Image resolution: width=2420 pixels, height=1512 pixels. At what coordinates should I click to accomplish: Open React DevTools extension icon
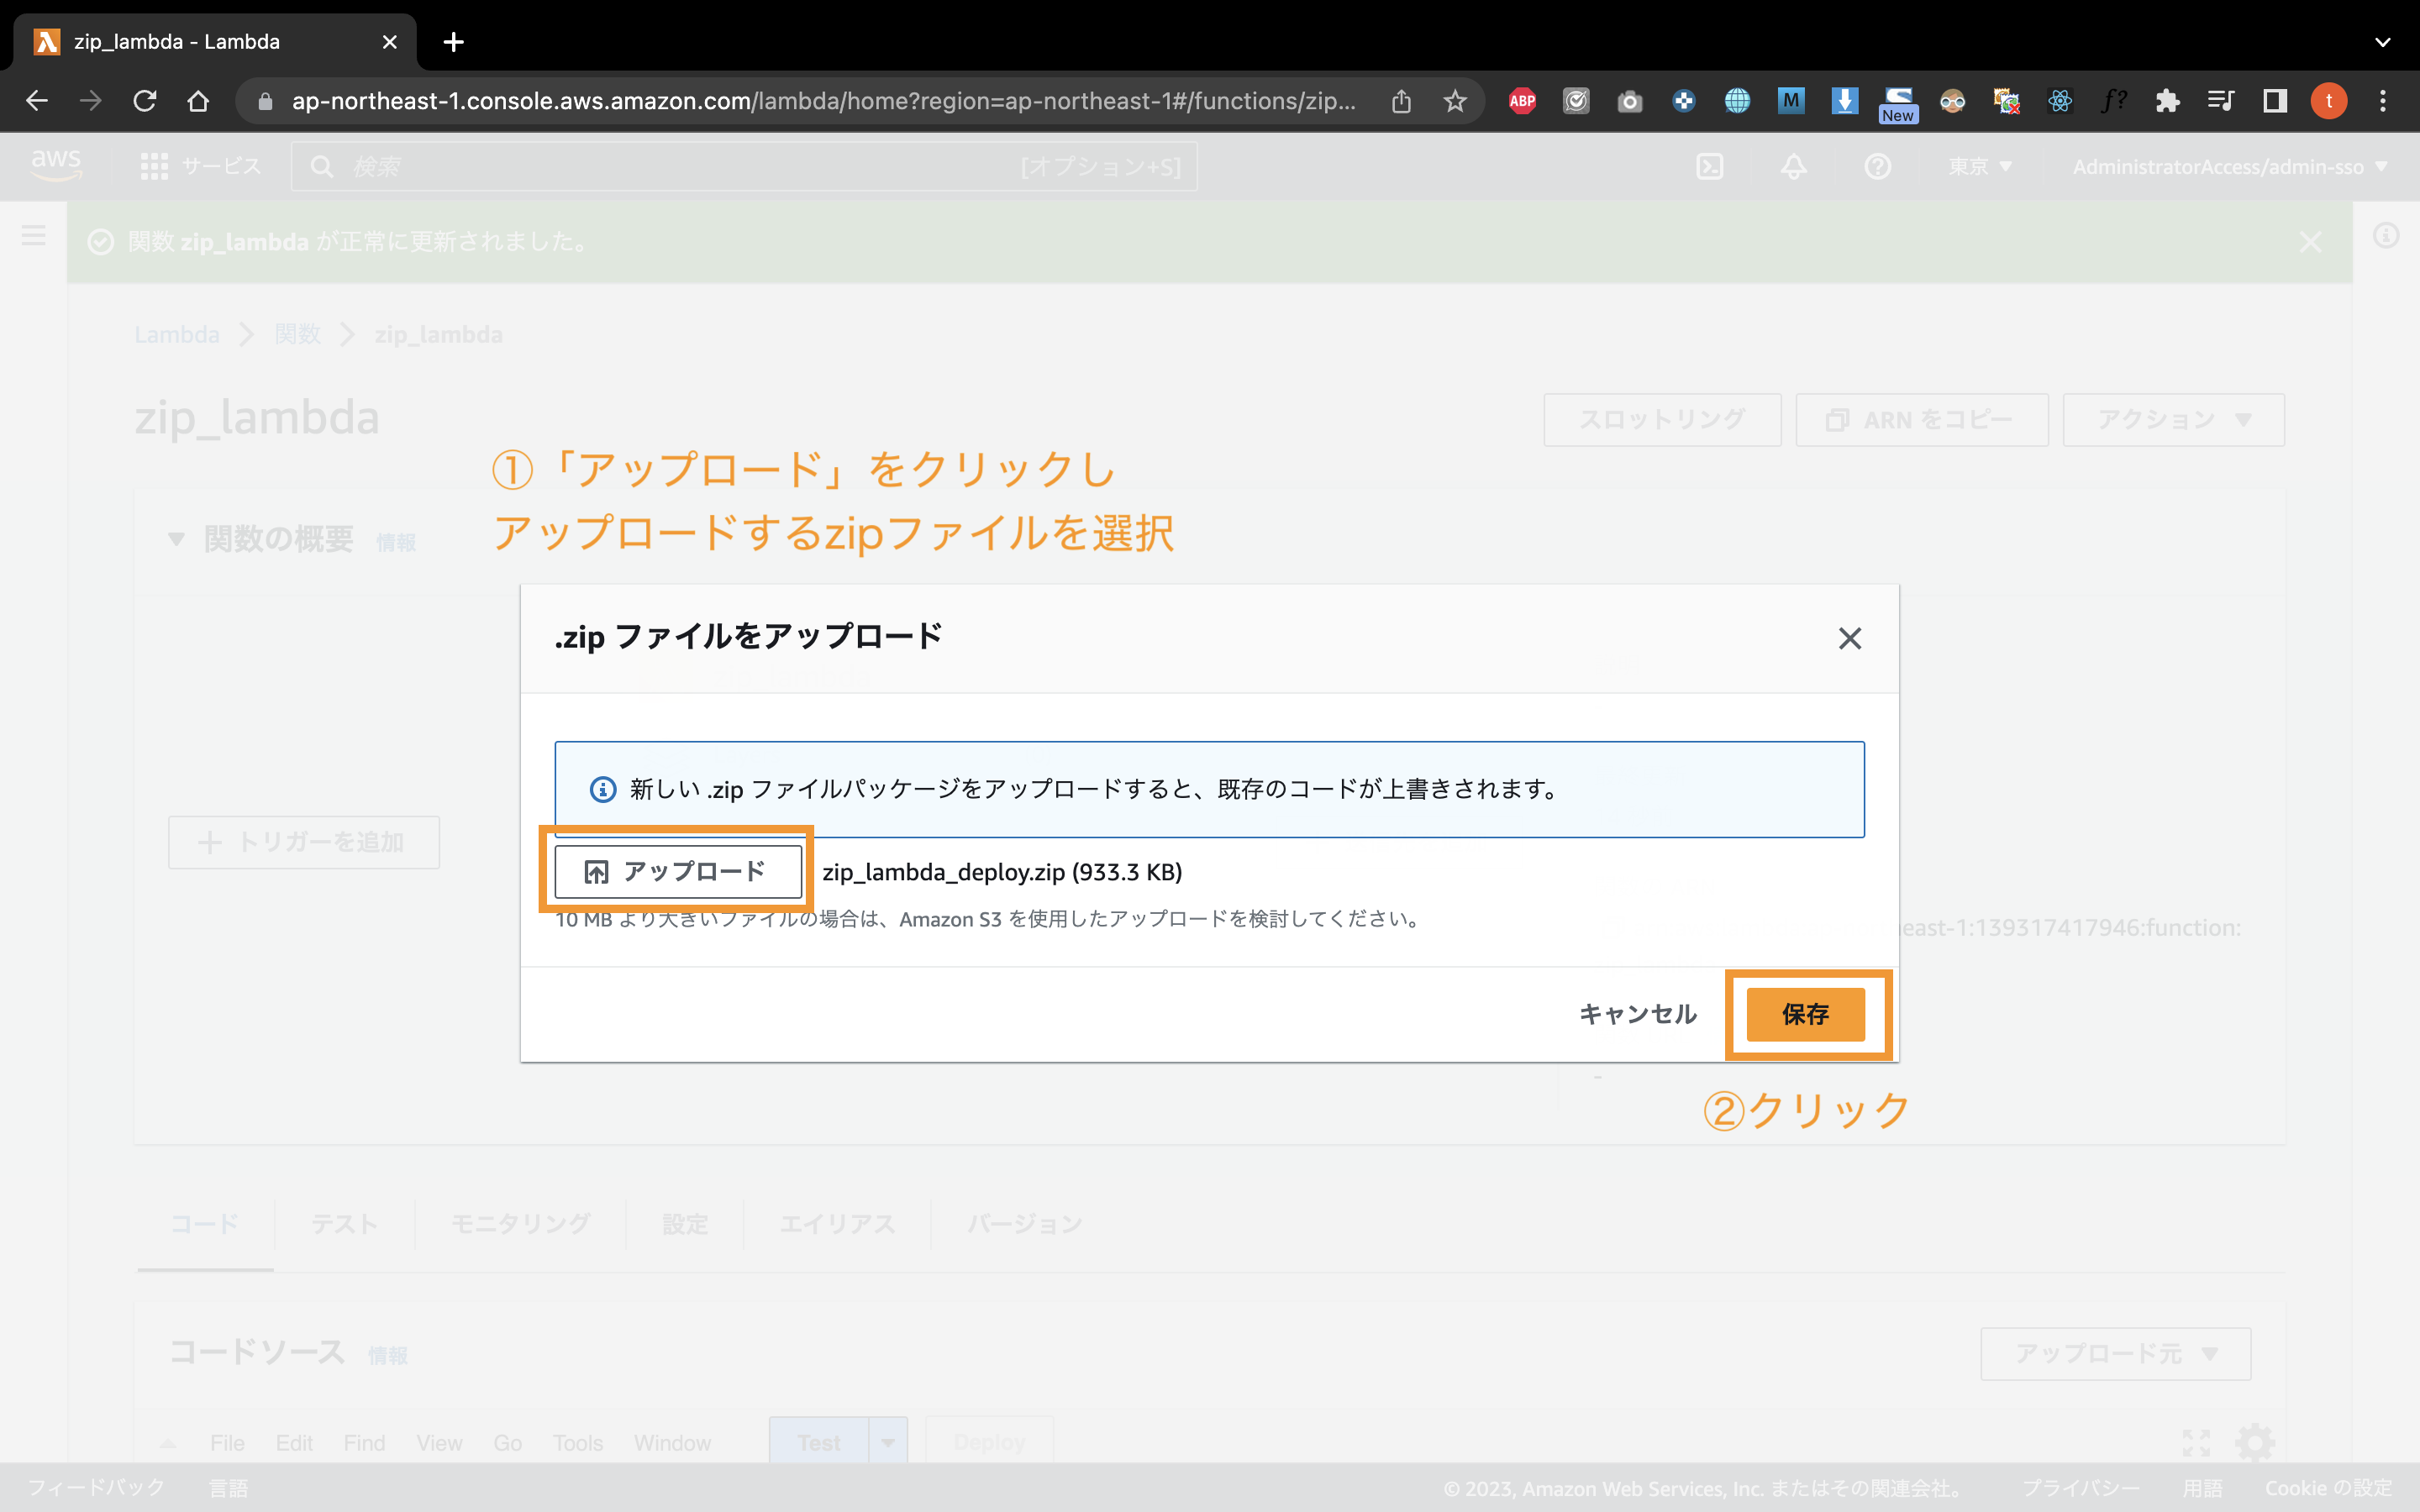pyautogui.click(x=2060, y=100)
